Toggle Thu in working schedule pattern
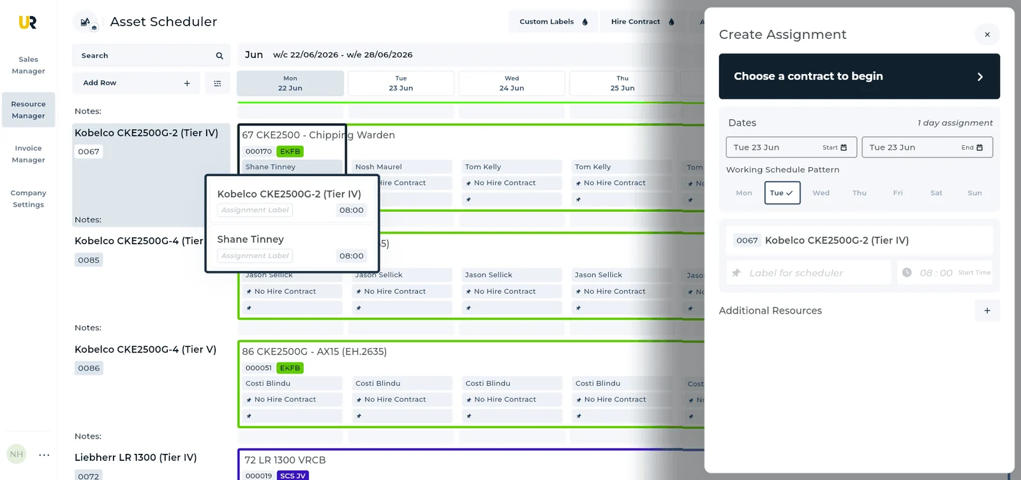 click(860, 193)
